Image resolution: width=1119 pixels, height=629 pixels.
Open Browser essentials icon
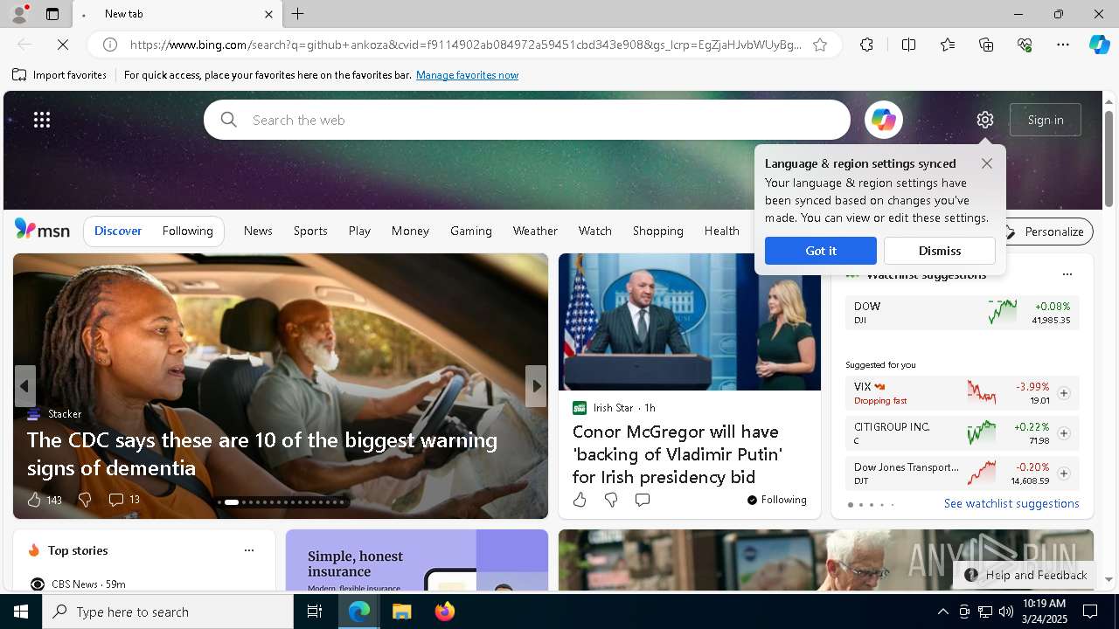coord(1025,45)
